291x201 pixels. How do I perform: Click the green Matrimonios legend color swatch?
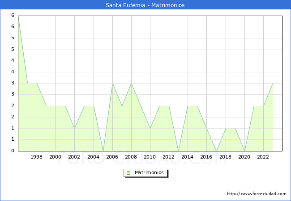click(x=128, y=173)
